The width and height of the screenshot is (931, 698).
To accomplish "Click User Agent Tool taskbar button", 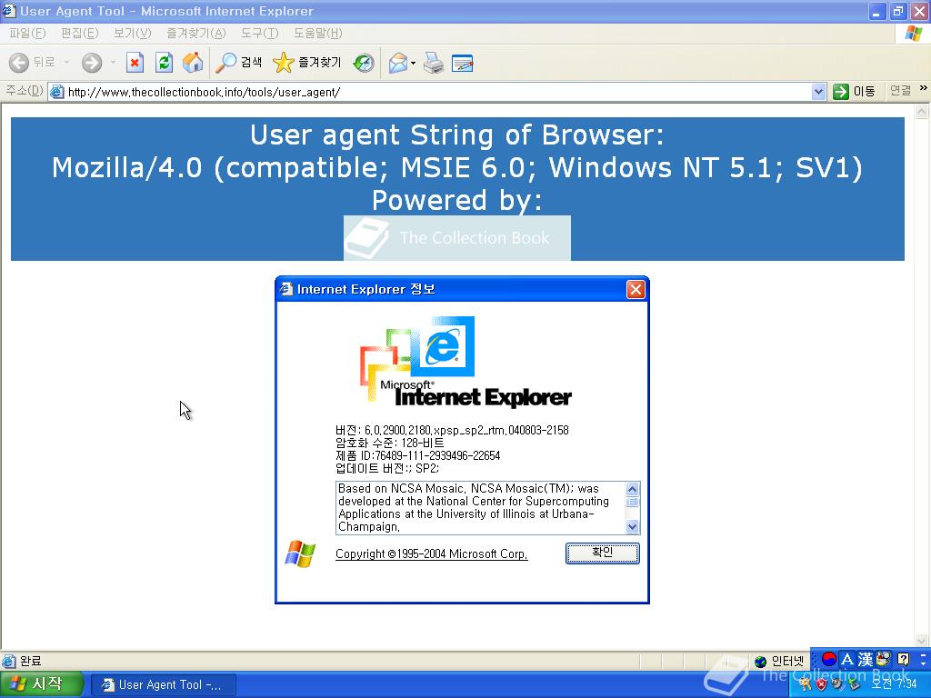I will pyautogui.click(x=164, y=685).
